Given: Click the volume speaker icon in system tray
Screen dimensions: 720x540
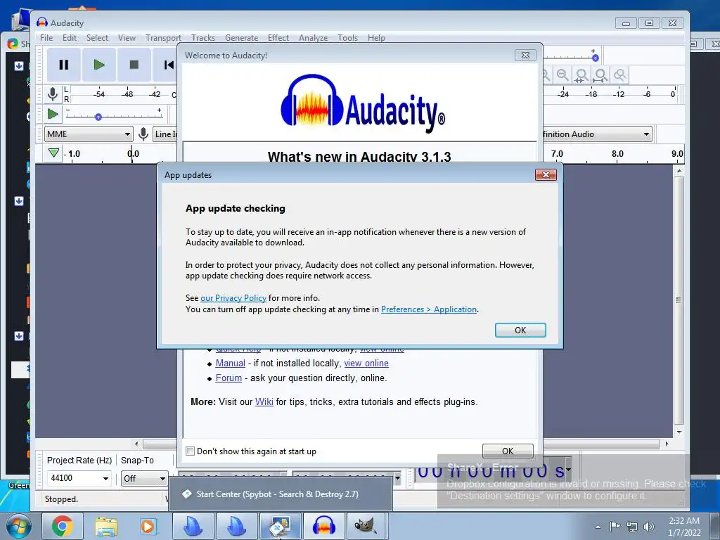Looking at the screenshot, I should coord(649,527).
